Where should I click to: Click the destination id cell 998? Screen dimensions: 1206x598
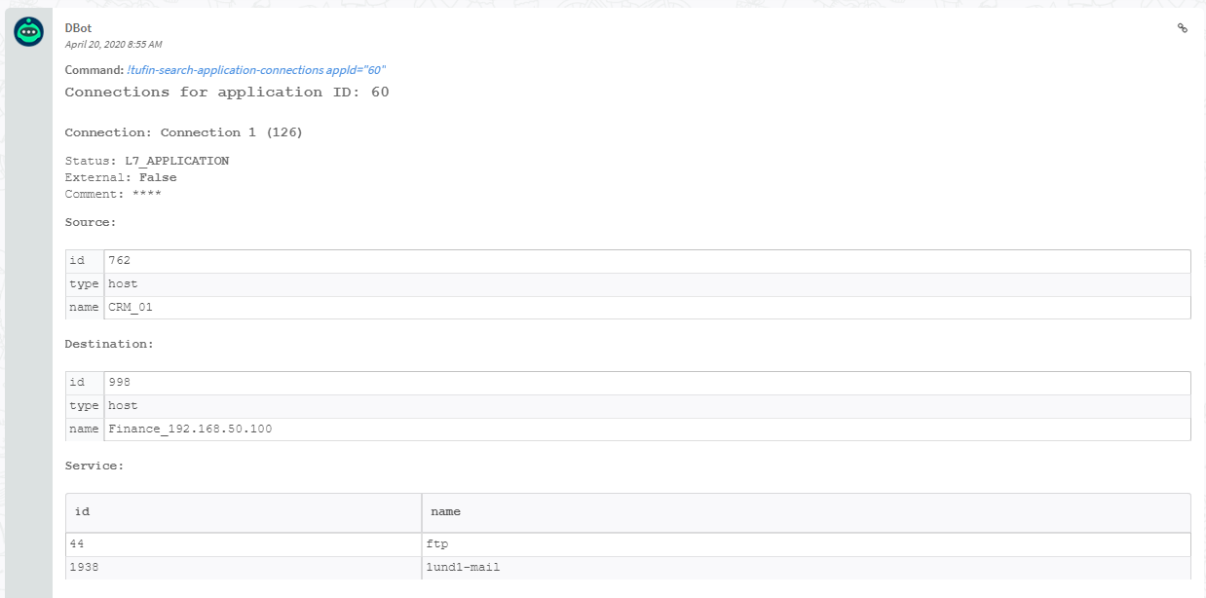click(120, 383)
